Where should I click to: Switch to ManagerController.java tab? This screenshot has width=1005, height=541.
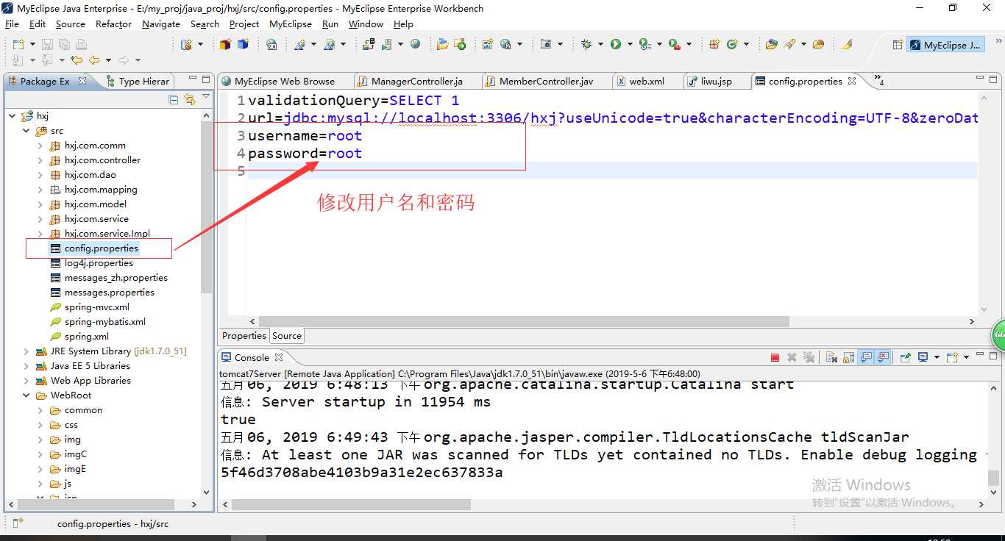click(x=418, y=81)
